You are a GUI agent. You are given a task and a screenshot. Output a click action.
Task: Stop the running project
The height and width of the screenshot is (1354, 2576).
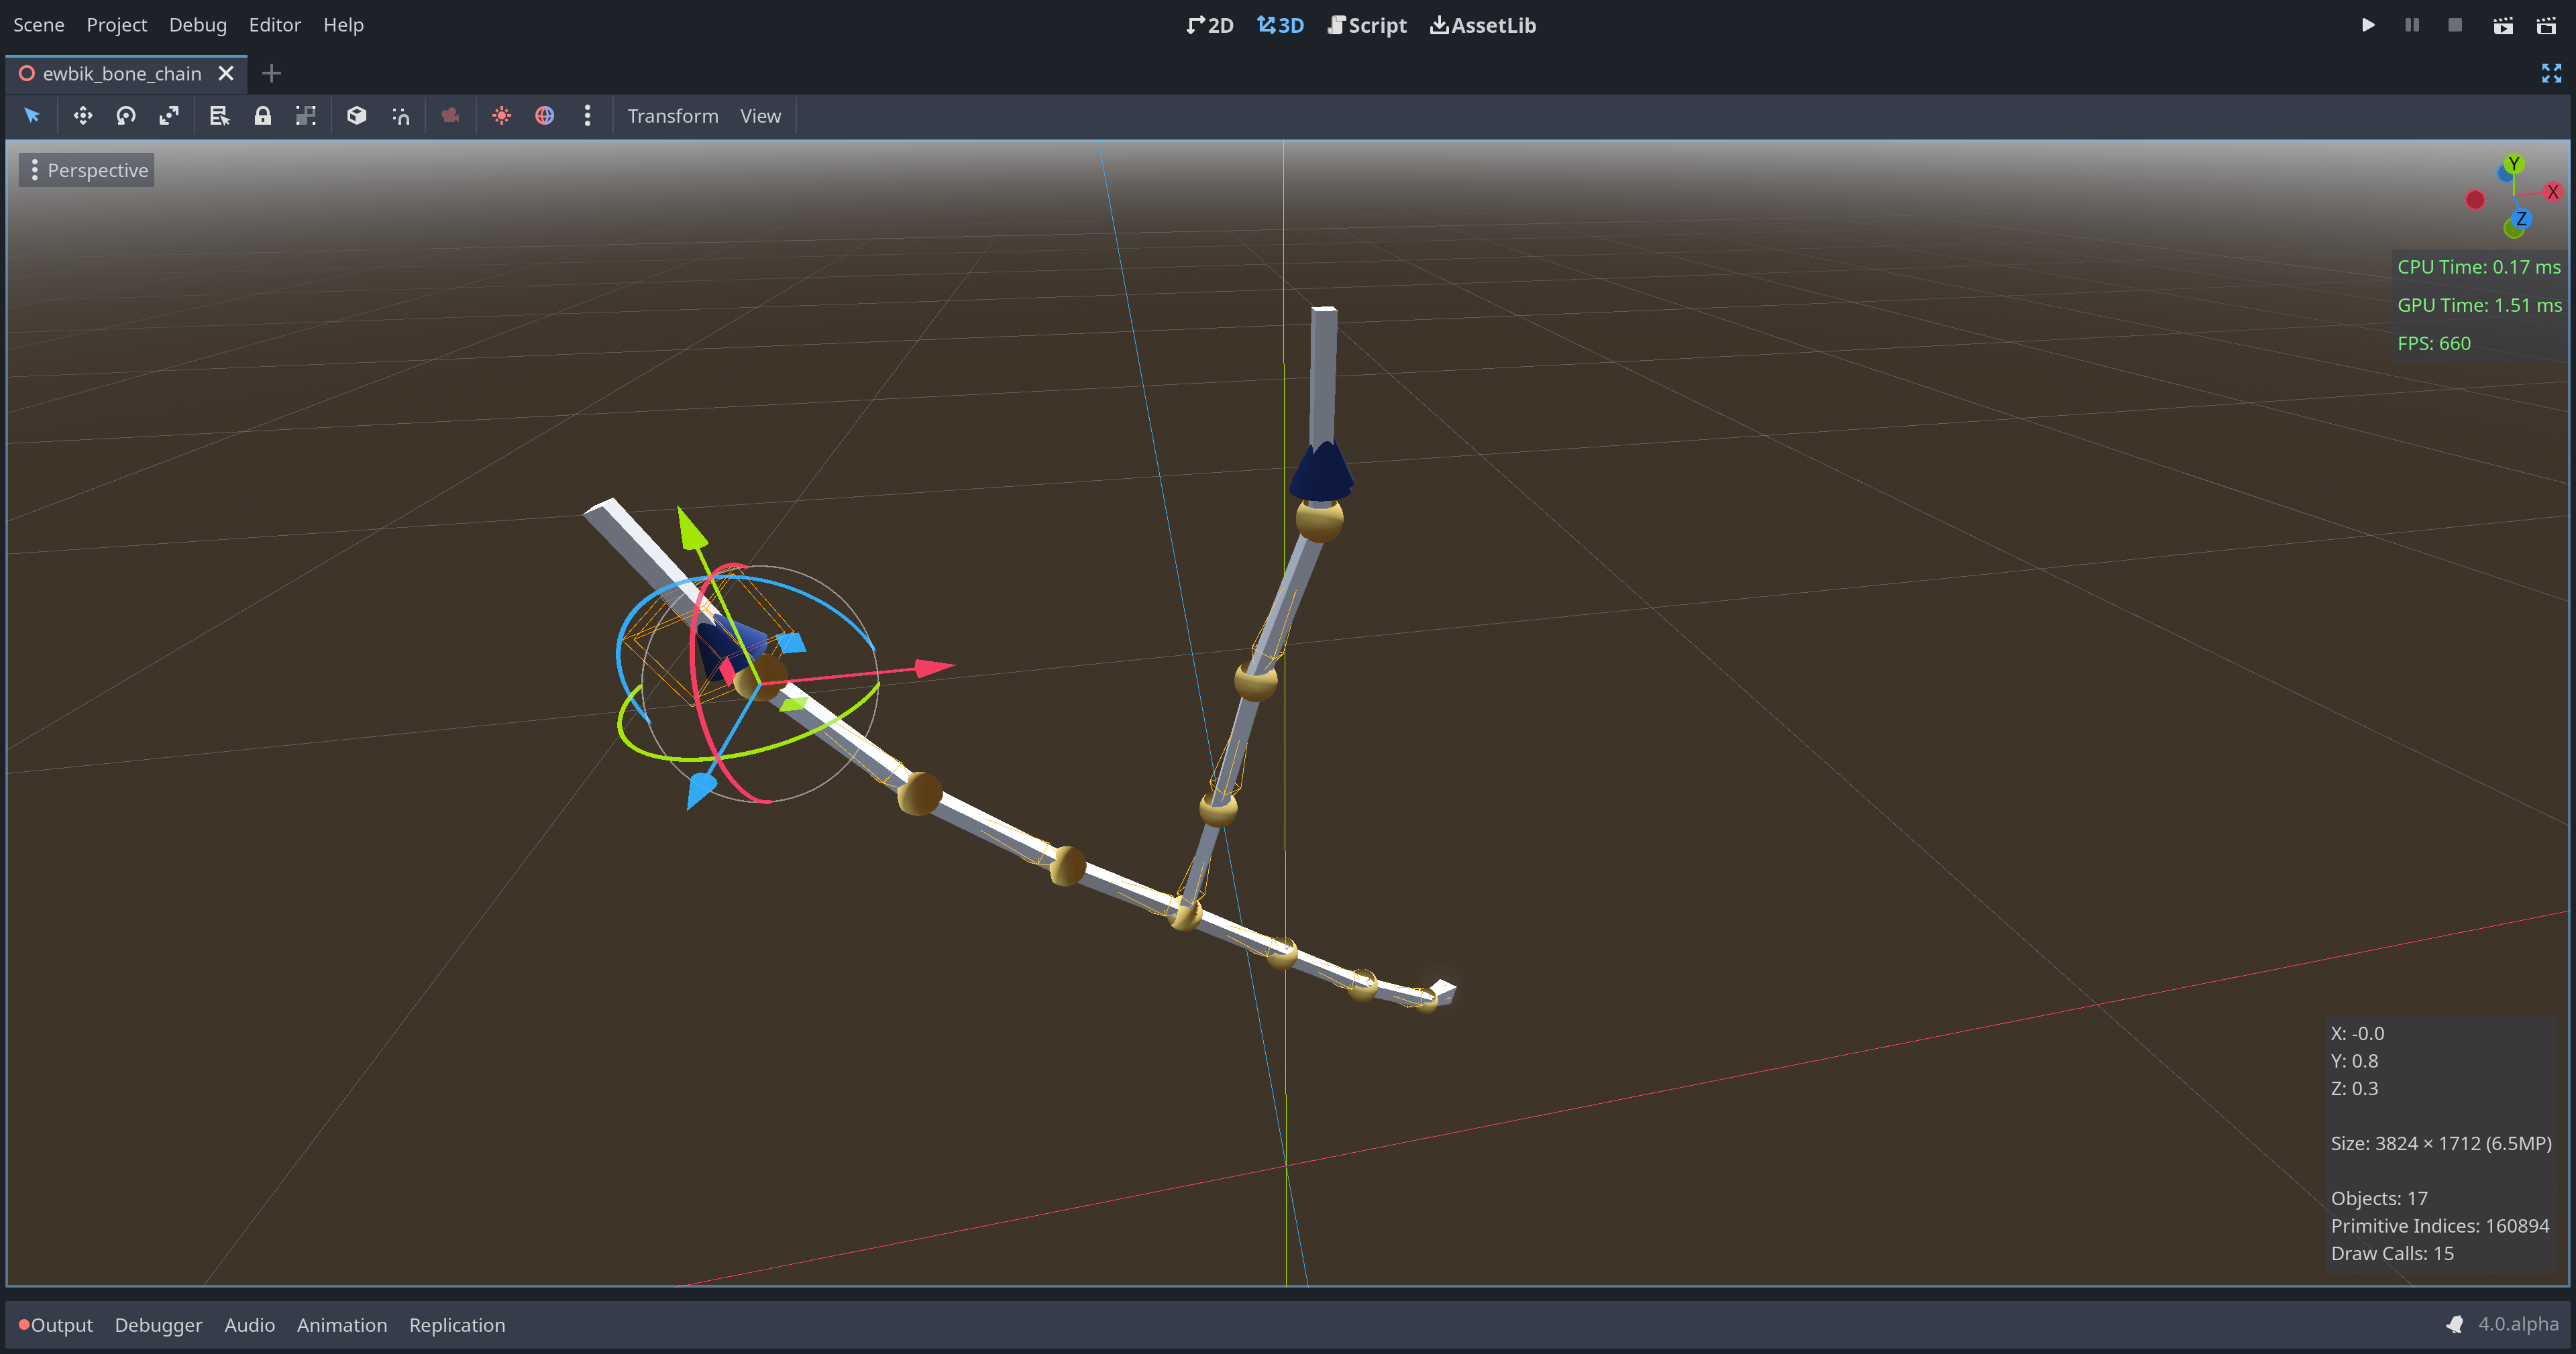click(x=2454, y=25)
